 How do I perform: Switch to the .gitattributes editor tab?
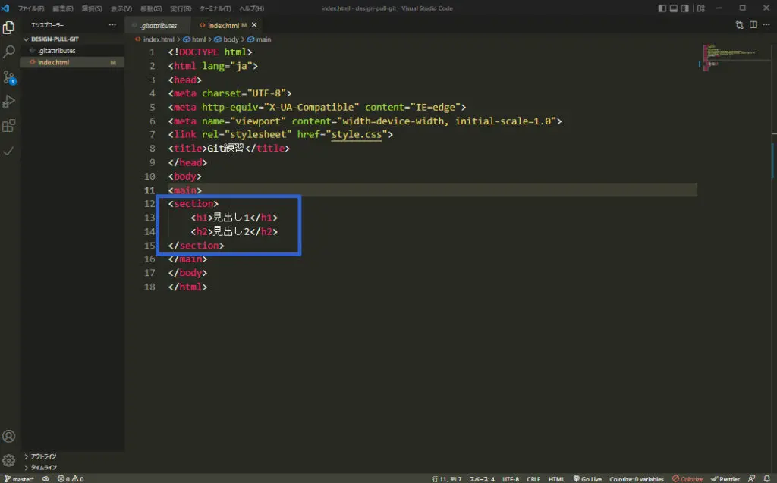point(158,25)
